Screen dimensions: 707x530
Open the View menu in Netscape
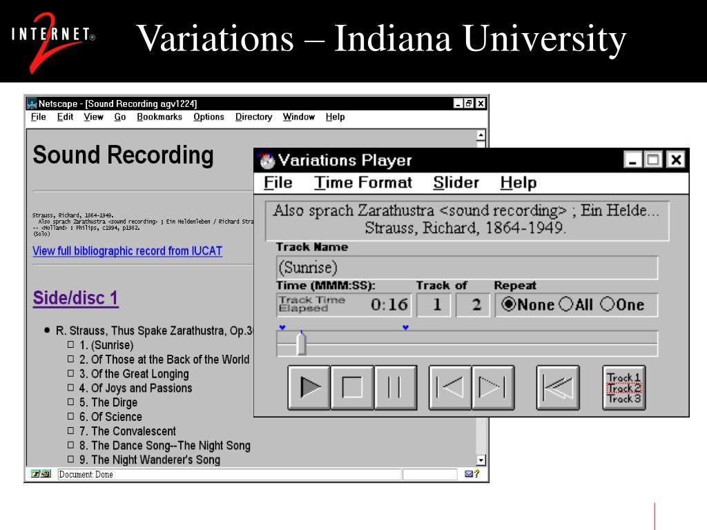(x=93, y=117)
